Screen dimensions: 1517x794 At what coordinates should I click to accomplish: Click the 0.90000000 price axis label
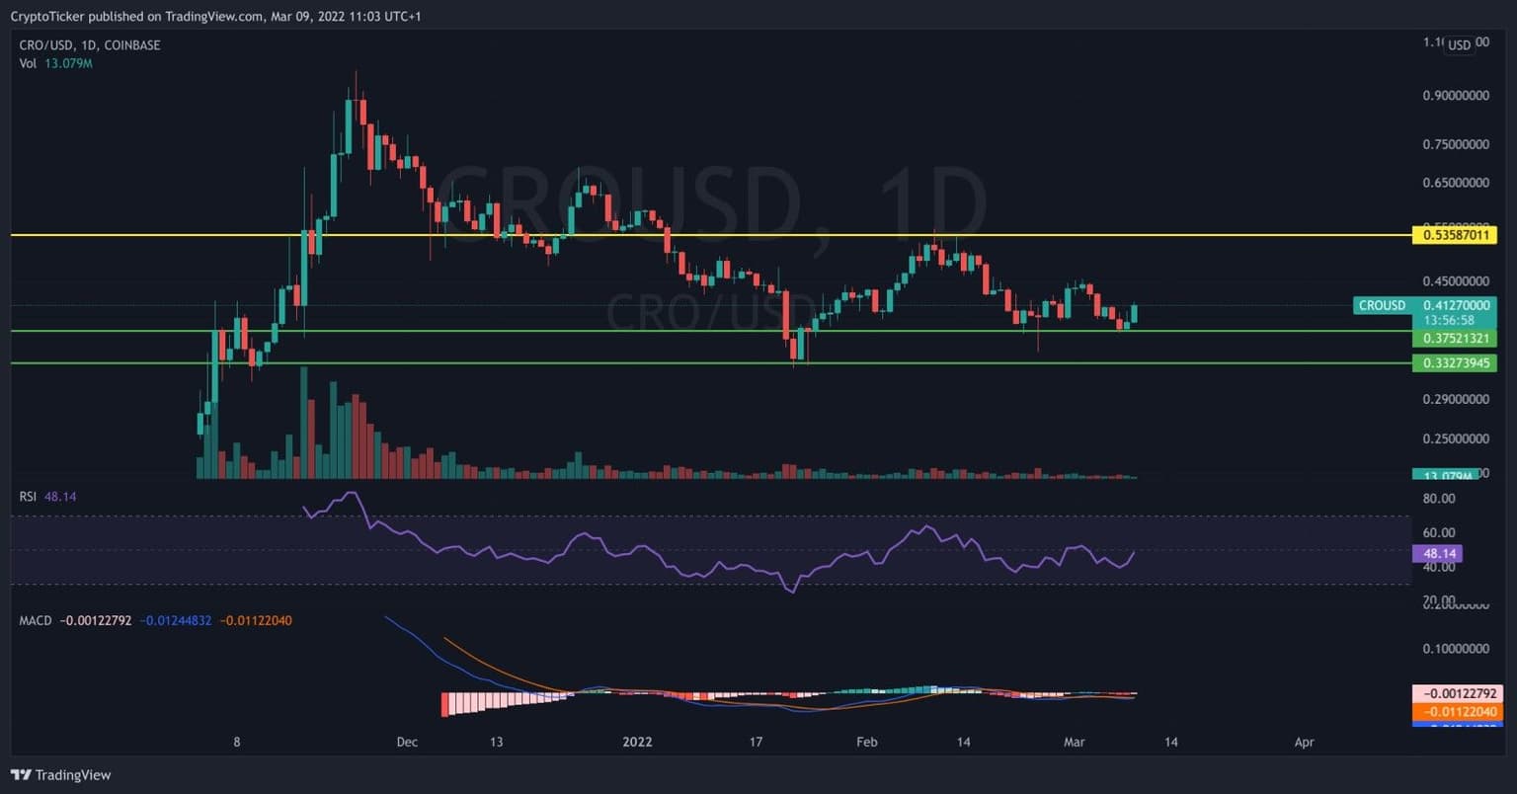click(x=1455, y=96)
